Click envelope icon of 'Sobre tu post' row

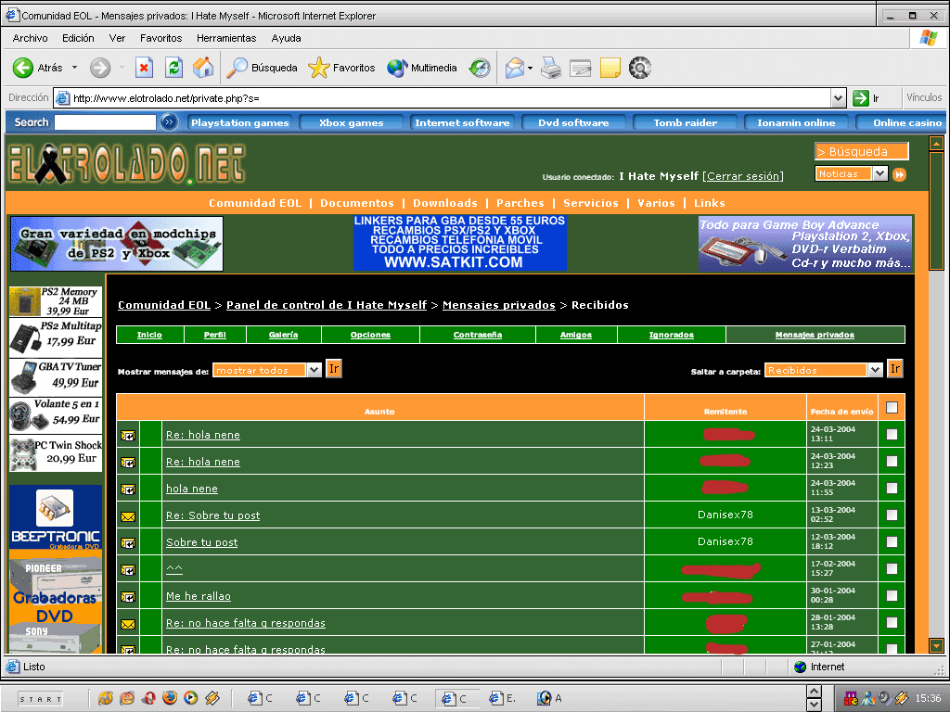[128, 543]
